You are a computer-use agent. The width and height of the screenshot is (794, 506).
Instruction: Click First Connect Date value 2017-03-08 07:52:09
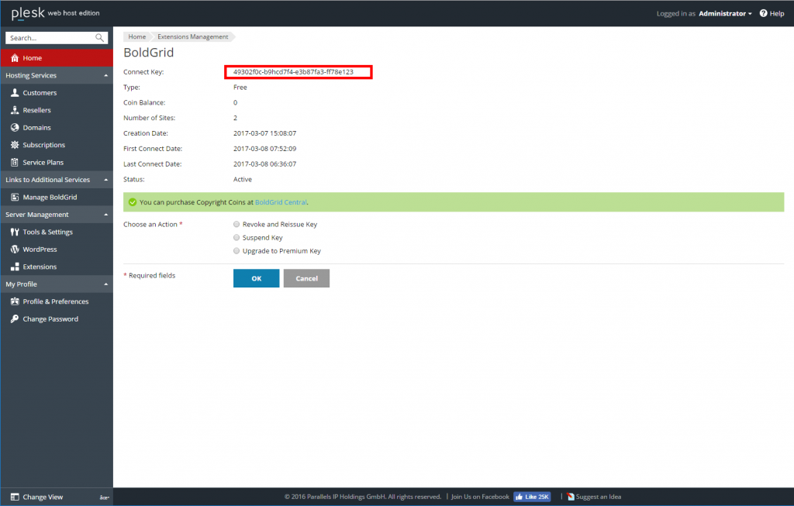(265, 149)
